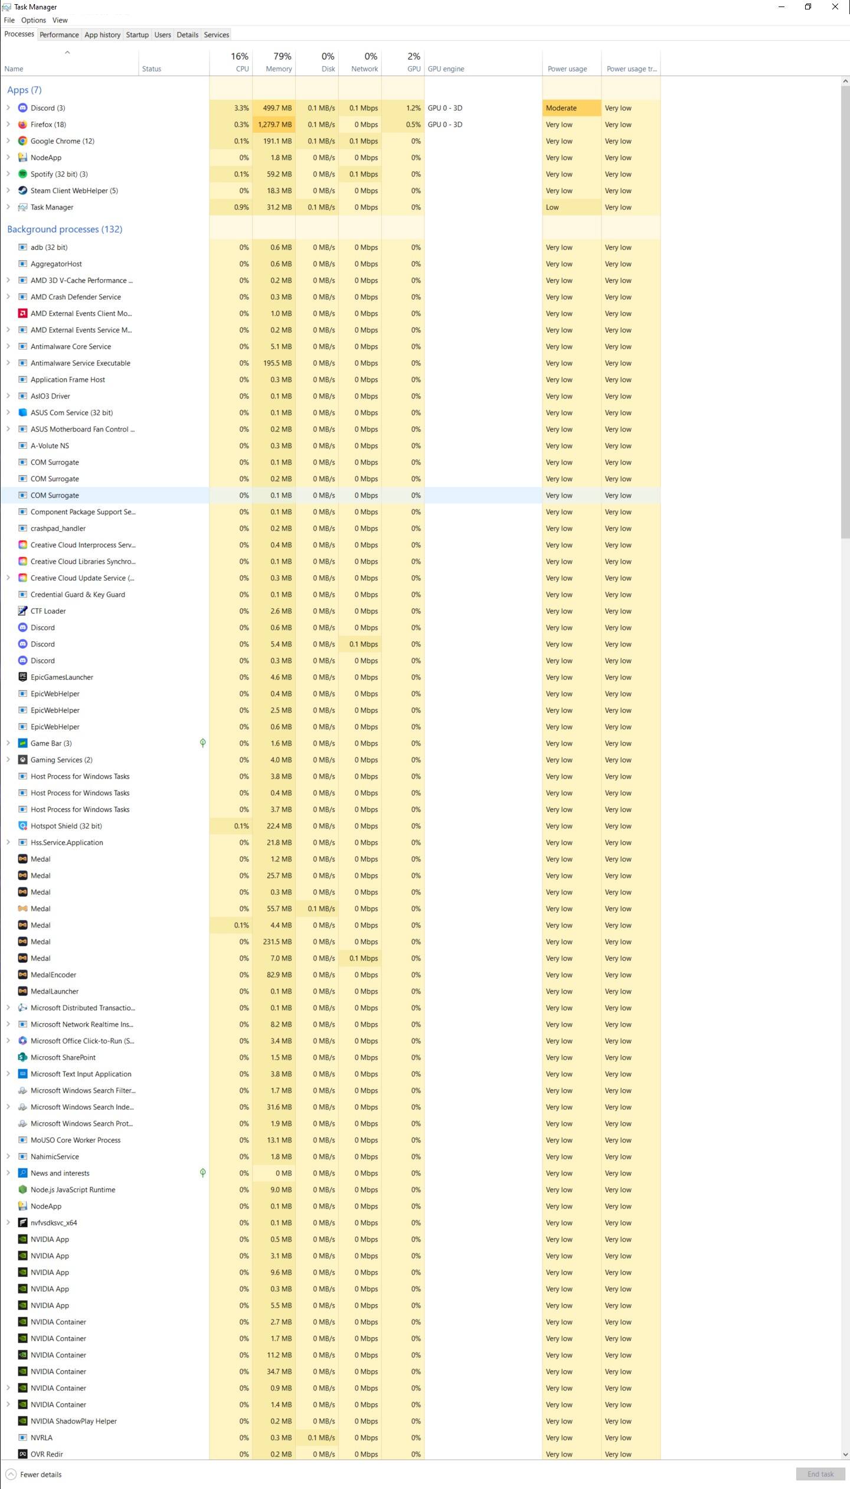850x1489 pixels.
Task: Click the ASUS Com Service icon
Action: (22, 413)
